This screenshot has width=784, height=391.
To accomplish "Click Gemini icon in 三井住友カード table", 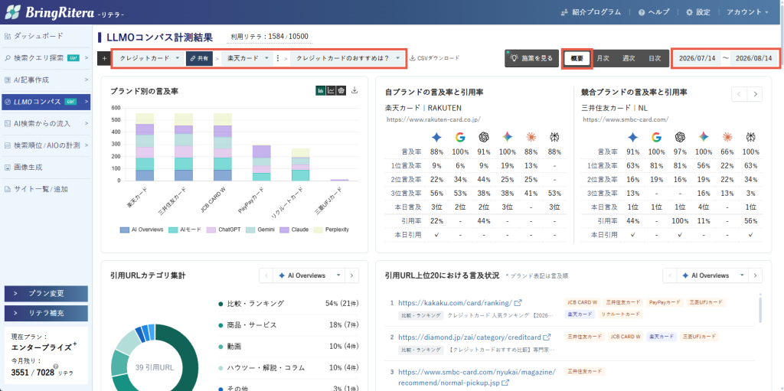I will pyautogui.click(x=704, y=137).
